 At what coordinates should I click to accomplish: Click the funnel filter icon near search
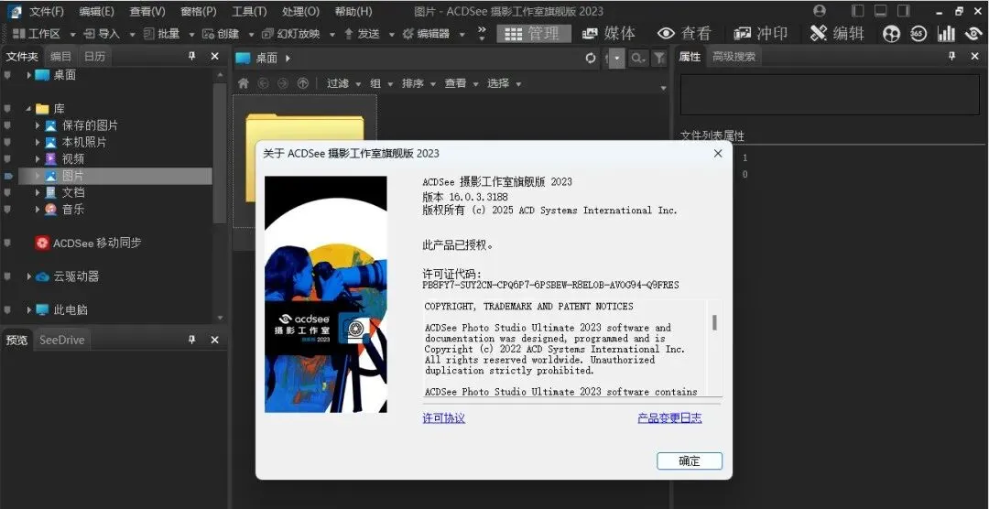(658, 58)
